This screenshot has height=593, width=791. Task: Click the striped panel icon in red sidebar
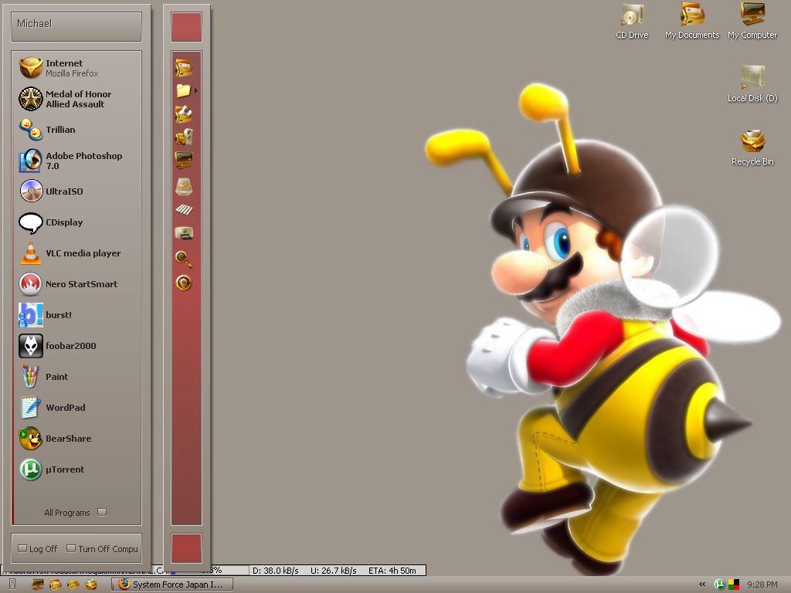pos(184,209)
